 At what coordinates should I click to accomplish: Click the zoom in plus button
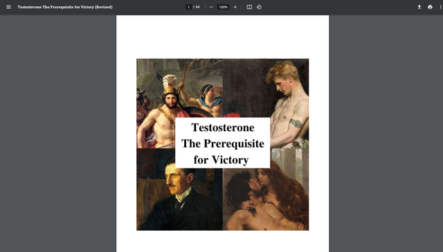point(235,7)
